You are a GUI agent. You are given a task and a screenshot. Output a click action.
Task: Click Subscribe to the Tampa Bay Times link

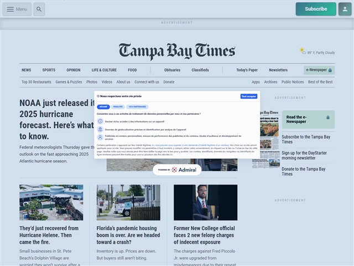tap(306, 139)
